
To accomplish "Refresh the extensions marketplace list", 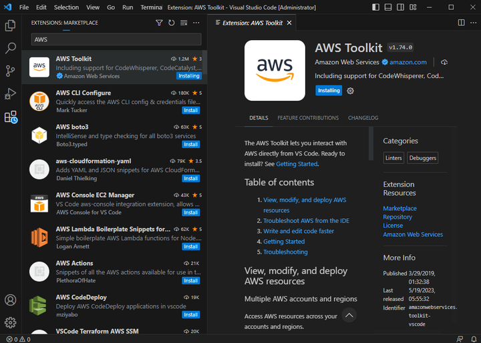I will pos(171,23).
